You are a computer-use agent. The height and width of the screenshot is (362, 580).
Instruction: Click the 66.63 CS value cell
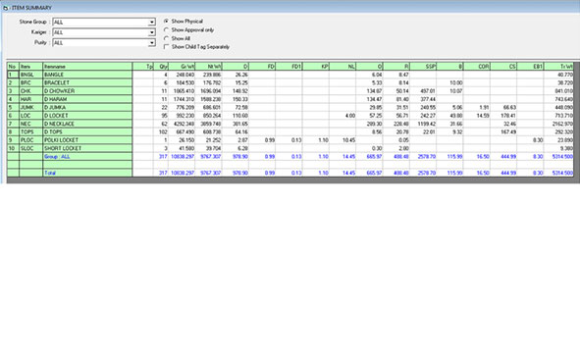(503, 107)
